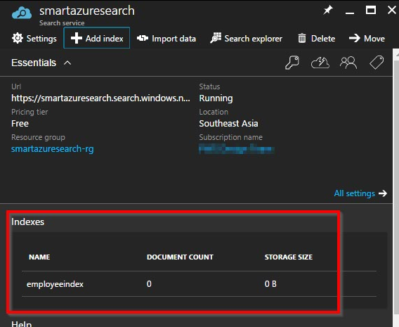
Task: Launch Search explorer
Action: coord(246,39)
